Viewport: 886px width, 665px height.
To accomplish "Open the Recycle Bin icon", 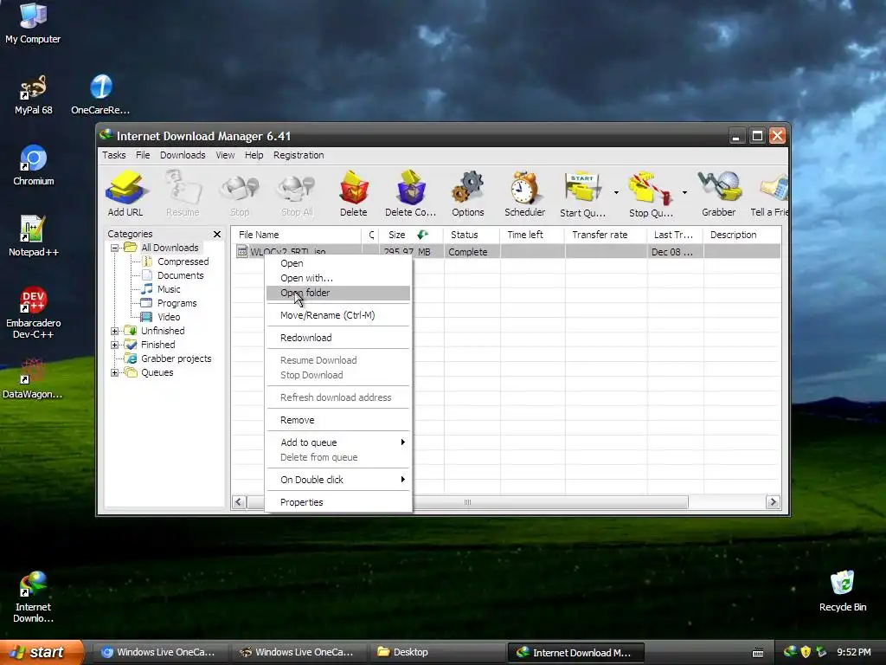I will tap(843, 591).
